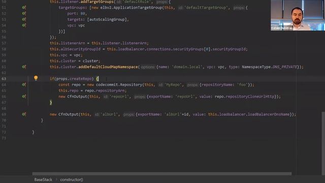Click the 'elbv2' namespace identifier
The image size is (325, 183).
106,8
